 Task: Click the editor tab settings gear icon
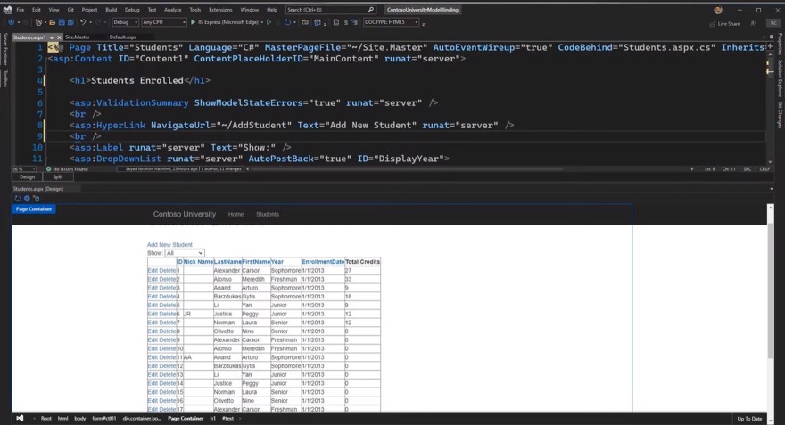772,37
